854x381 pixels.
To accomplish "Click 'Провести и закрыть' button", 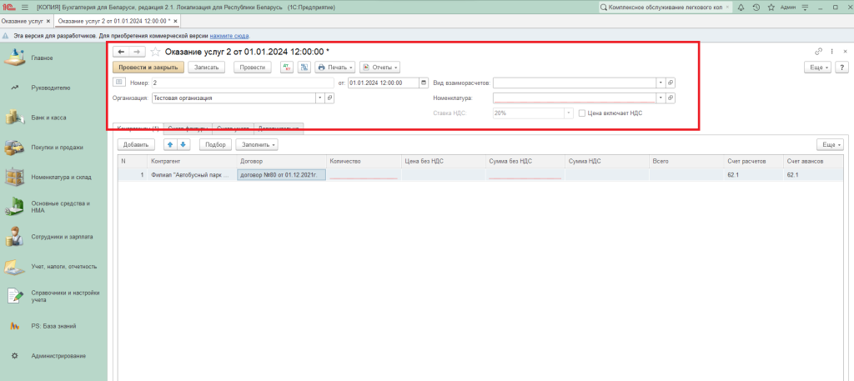I will click(148, 67).
